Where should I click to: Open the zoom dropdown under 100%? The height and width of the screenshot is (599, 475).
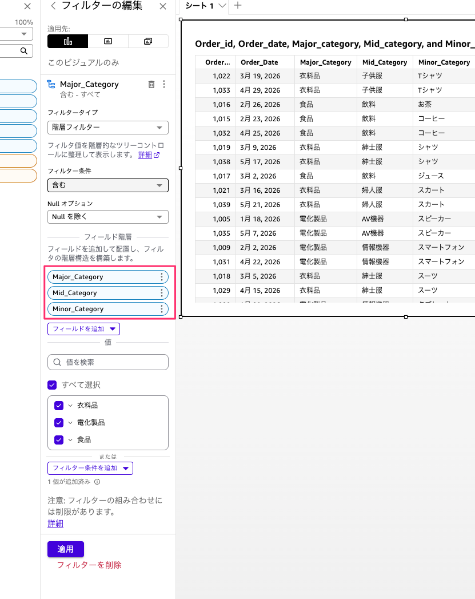pos(23,34)
